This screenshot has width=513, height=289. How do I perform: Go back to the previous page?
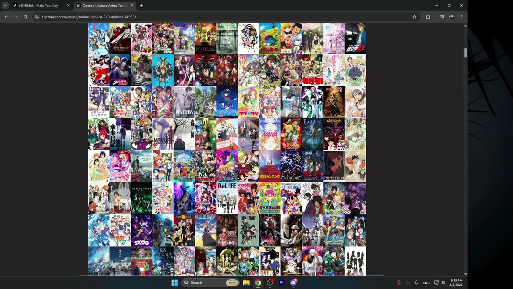tap(6, 17)
